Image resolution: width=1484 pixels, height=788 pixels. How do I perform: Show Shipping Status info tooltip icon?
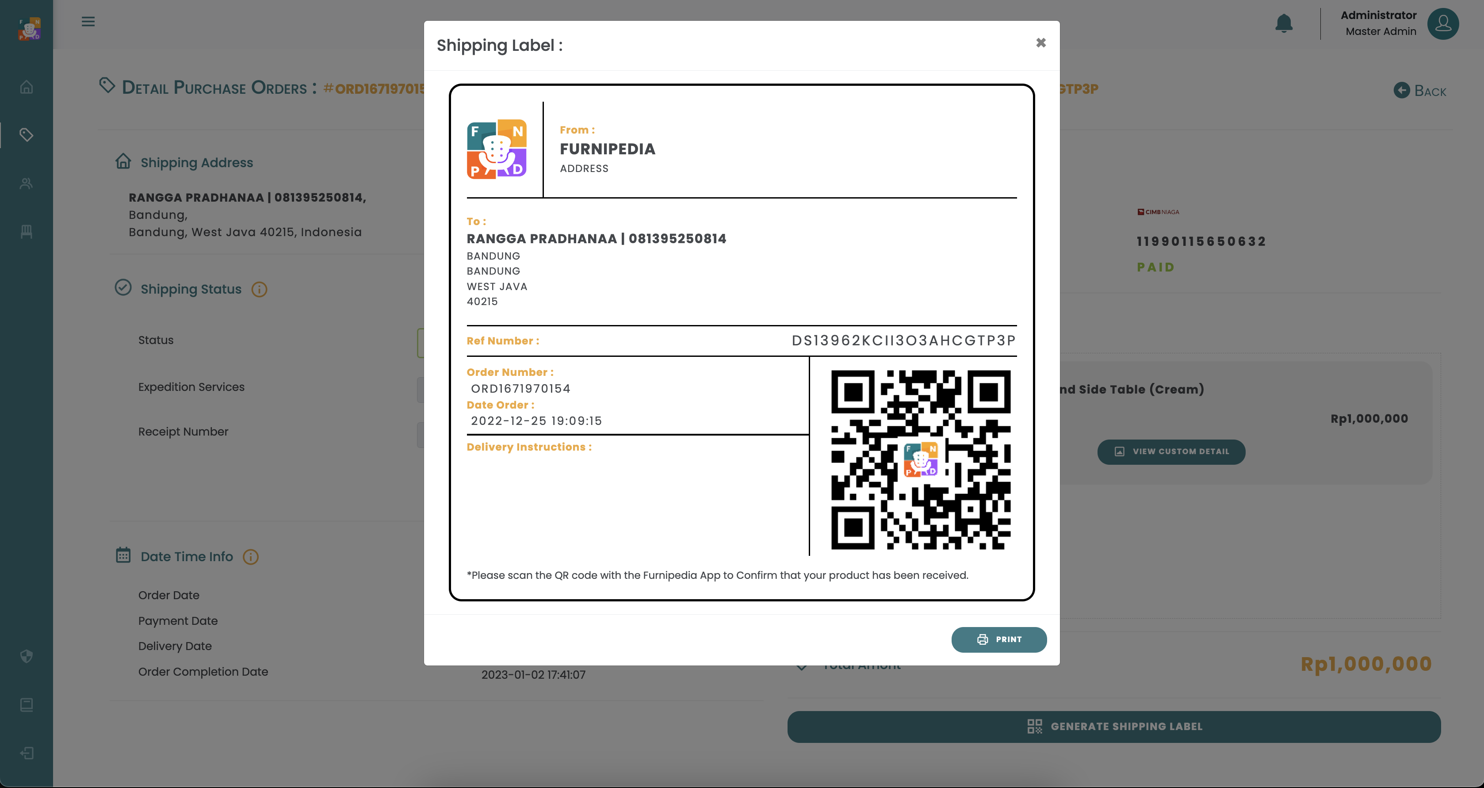(259, 289)
